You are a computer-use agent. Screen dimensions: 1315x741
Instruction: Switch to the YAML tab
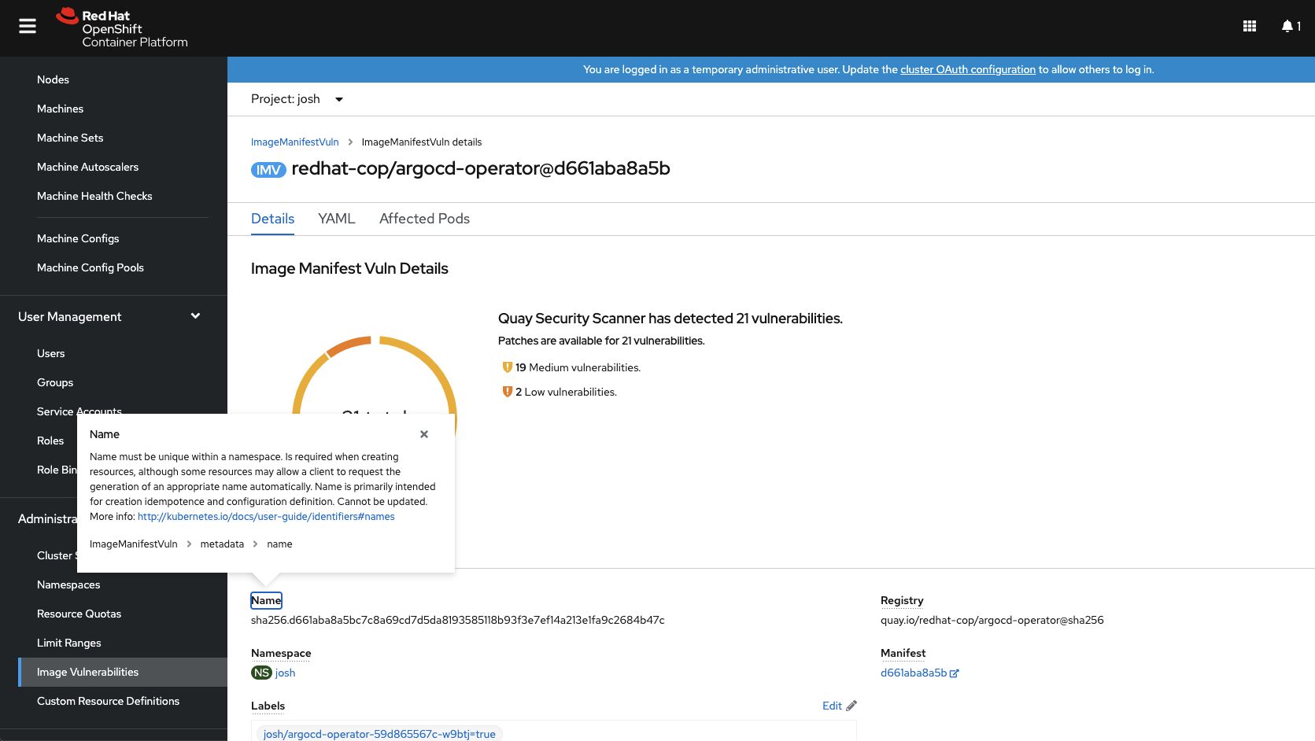(337, 219)
